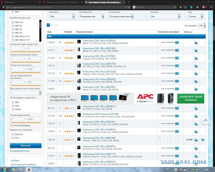Check Nvidia video chip manufacturer

[13, 110]
